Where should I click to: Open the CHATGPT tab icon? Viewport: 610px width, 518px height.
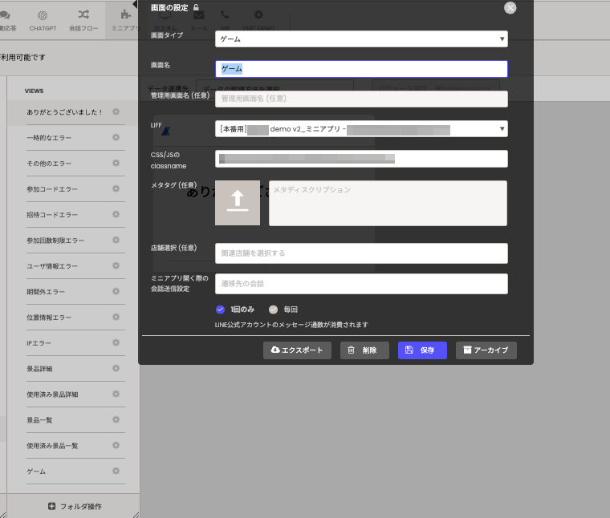(x=42, y=14)
